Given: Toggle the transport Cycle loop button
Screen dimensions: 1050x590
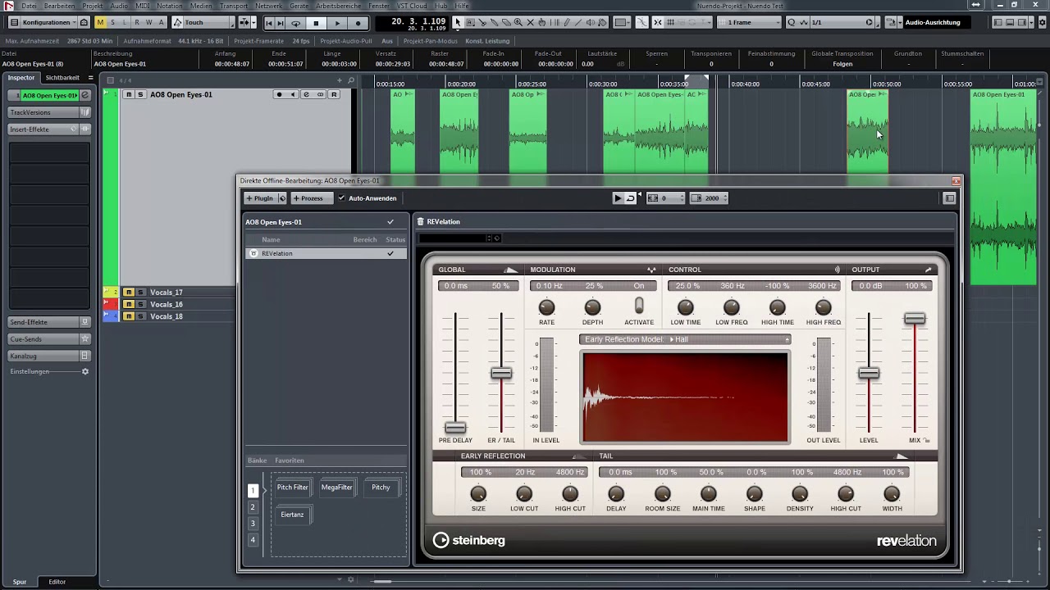Looking at the screenshot, I should click(296, 23).
